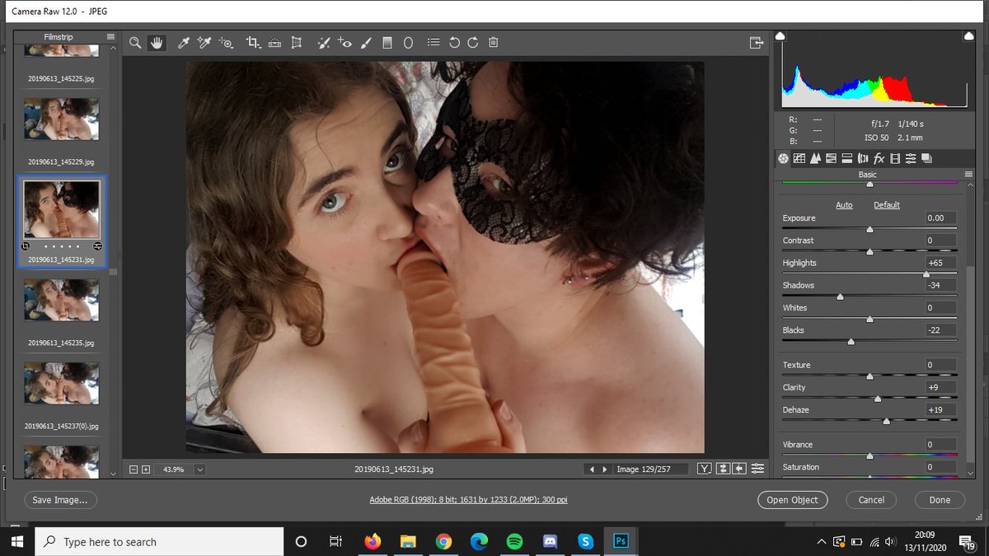Rotate image 90° clockwise

pos(473,43)
